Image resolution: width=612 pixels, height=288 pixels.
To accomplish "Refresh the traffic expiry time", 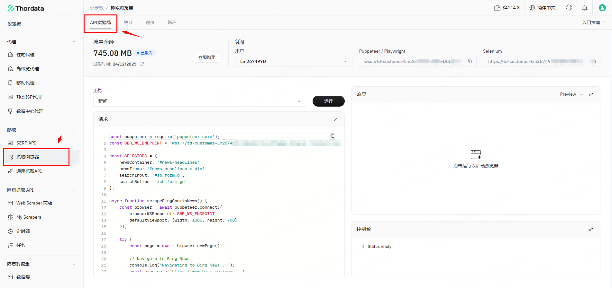I will pos(142,64).
